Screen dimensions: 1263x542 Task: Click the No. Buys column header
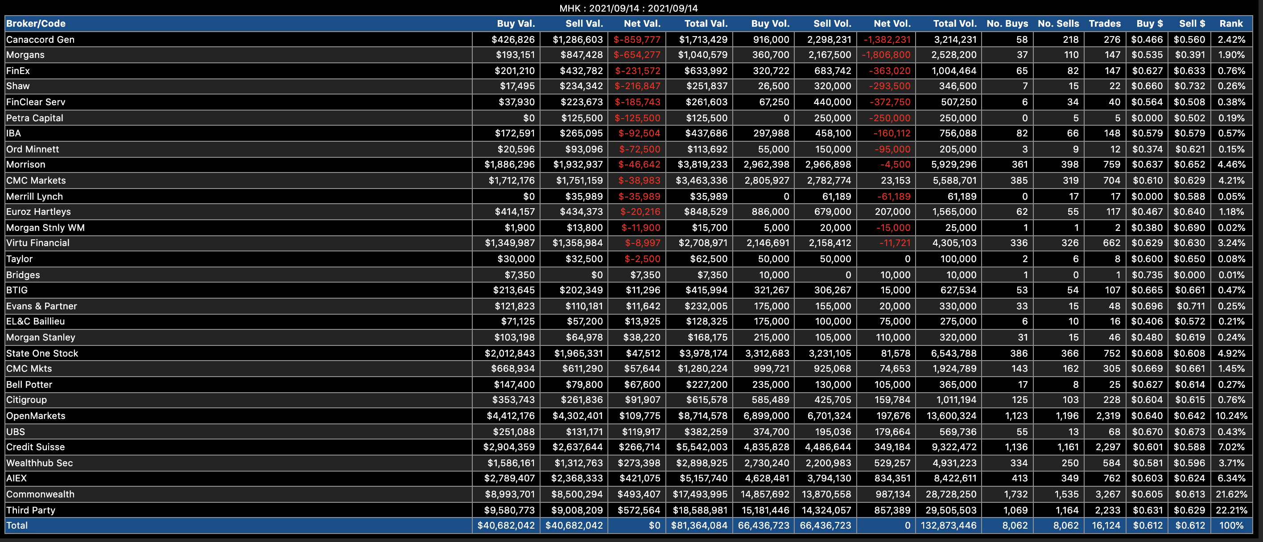[x=1007, y=24]
